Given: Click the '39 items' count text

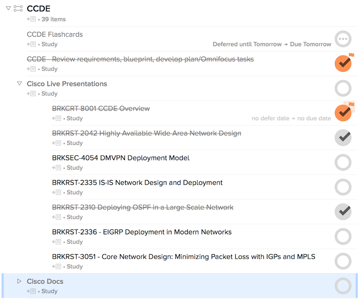Looking at the screenshot, I should click(53, 19).
